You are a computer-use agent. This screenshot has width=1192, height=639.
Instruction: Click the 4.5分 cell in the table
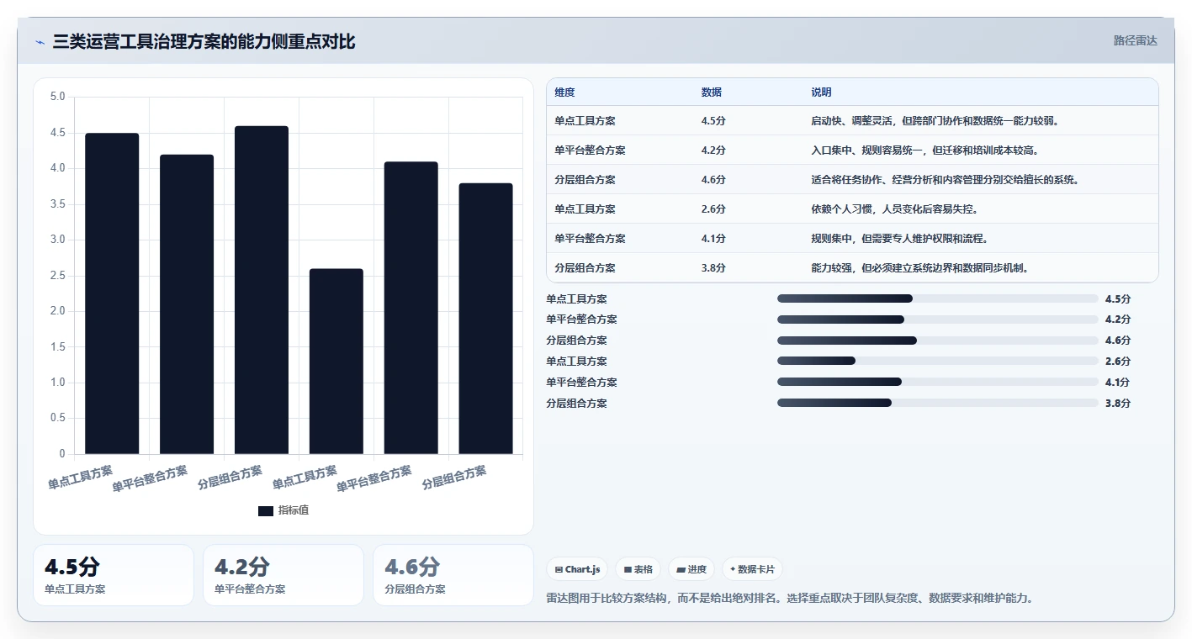click(x=713, y=121)
